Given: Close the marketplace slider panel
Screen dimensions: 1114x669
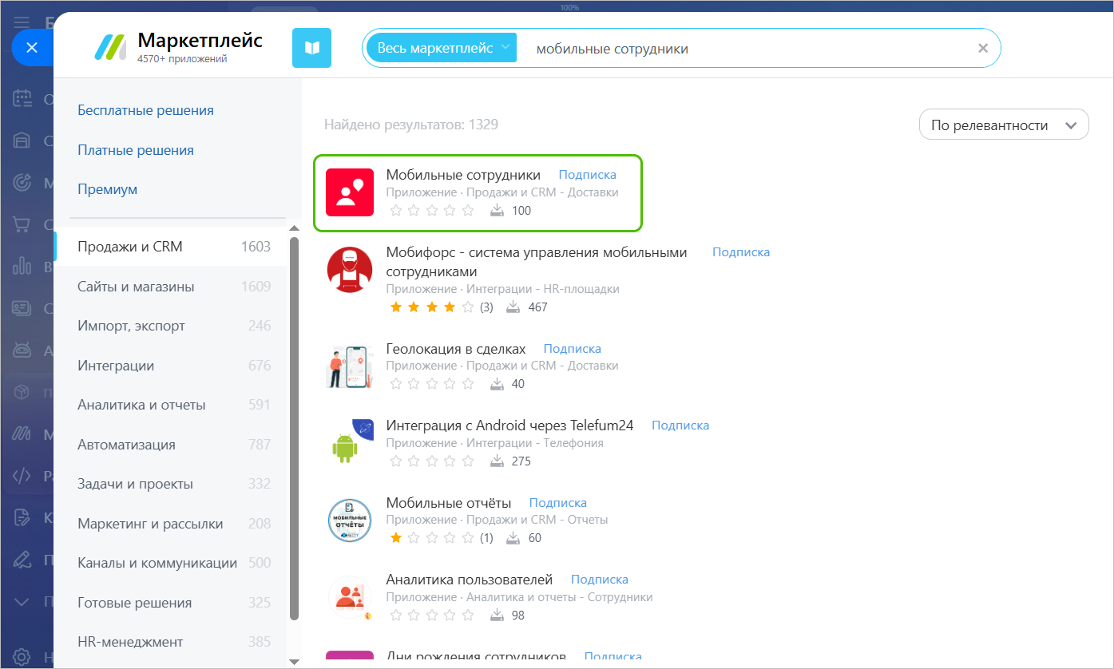Looking at the screenshot, I should (x=32, y=48).
